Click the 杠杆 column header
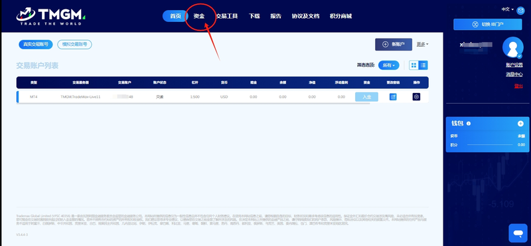531x246 pixels. (194, 82)
